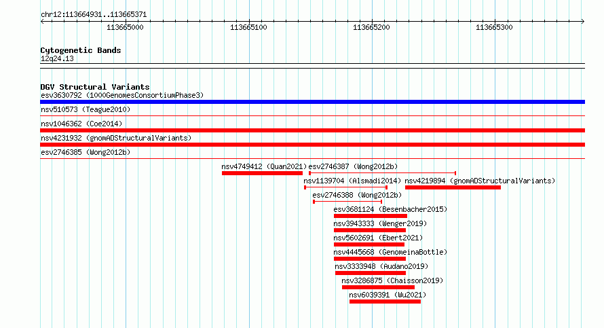Click the nsv3943333 red bar

(370, 230)
